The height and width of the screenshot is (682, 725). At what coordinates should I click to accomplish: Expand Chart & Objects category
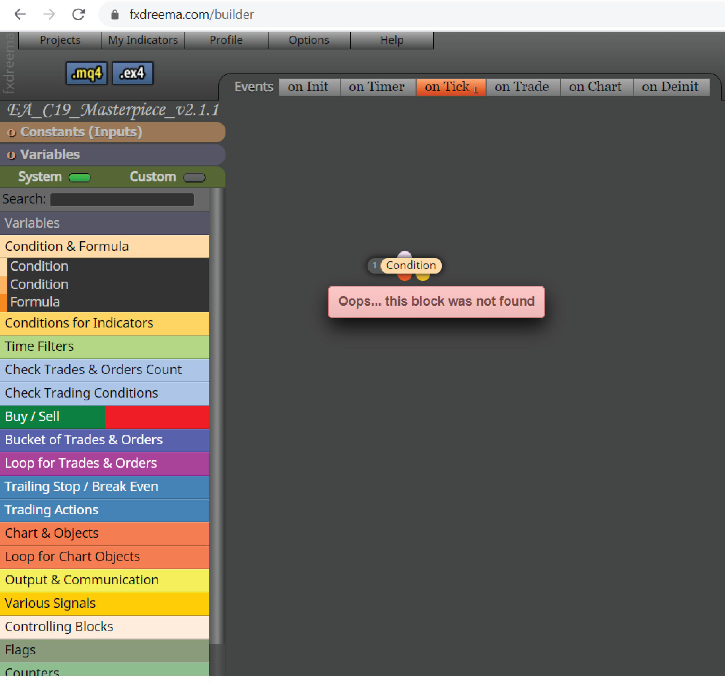coord(105,533)
